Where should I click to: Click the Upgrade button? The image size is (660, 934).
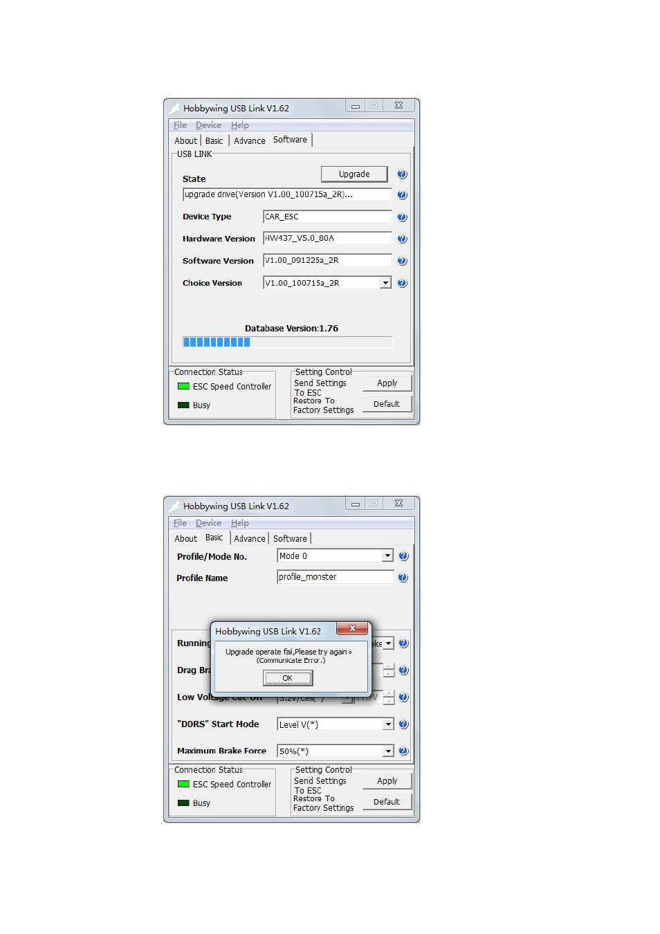[x=354, y=174]
